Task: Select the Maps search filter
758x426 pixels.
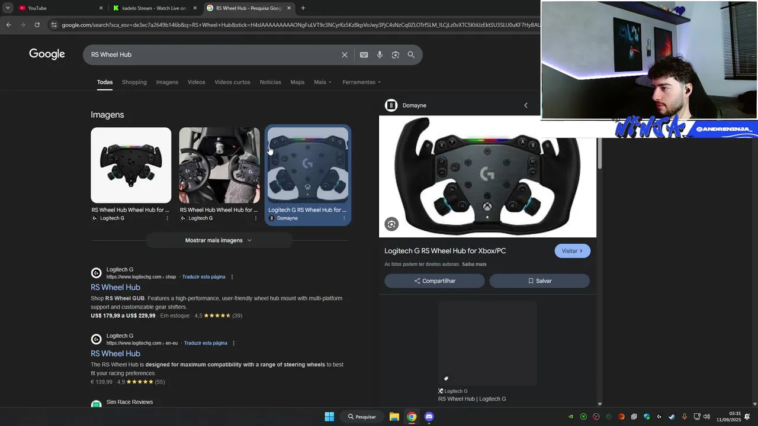Action: pyautogui.click(x=297, y=82)
